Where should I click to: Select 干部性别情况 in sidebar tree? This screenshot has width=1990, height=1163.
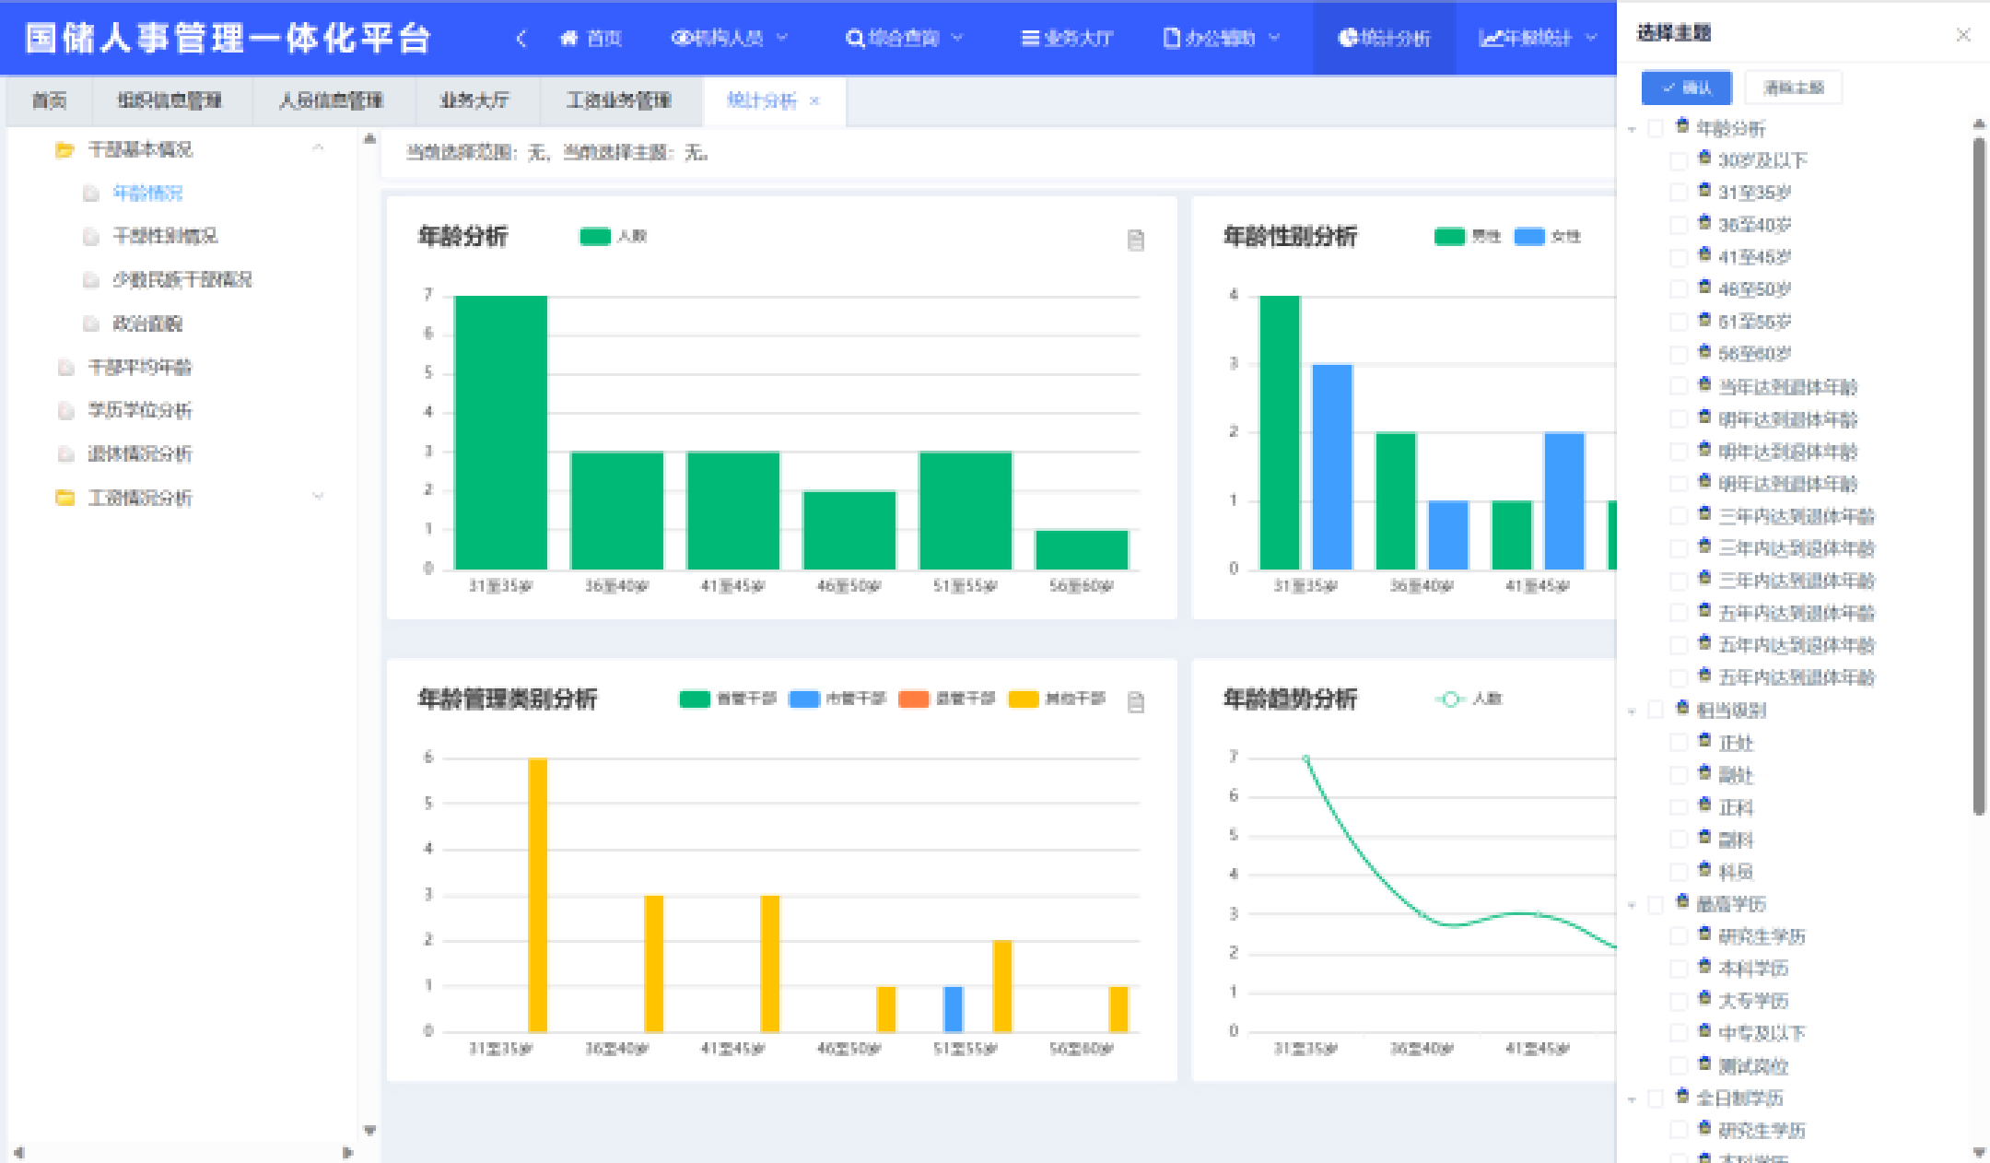coord(164,236)
